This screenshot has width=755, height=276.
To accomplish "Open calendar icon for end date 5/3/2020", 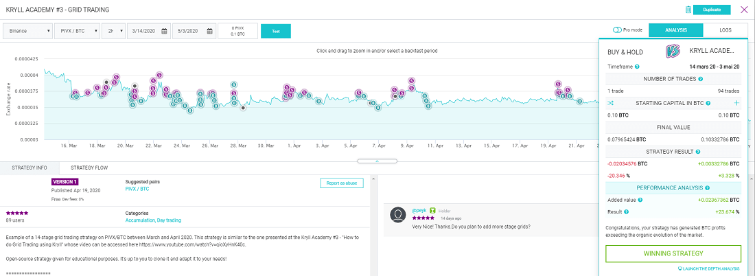I will click(210, 31).
